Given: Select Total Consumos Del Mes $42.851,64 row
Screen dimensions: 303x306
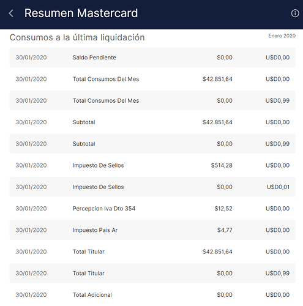Looking at the screenshot, I should click(152, 79).
